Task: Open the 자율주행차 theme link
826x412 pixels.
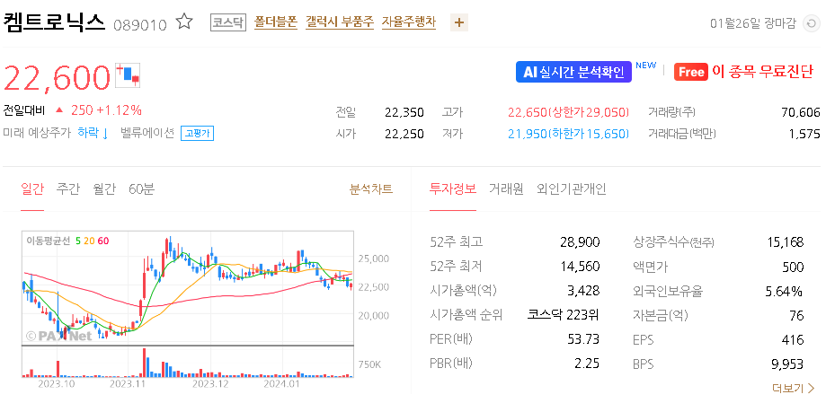Action: (x=409, y=22)
